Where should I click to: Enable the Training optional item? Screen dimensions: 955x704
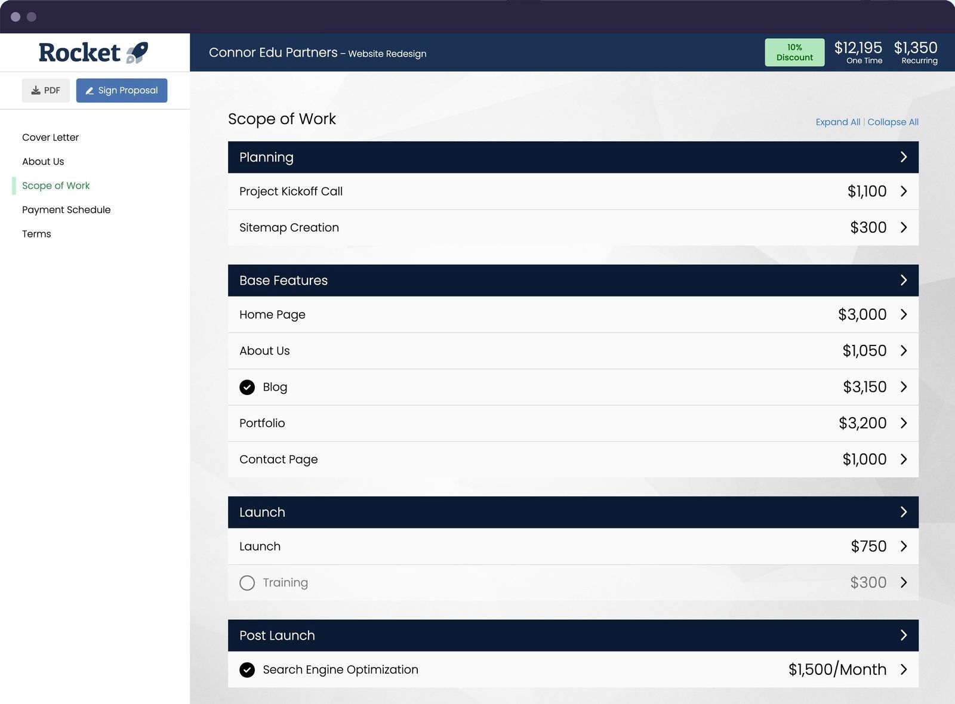pyautogui.click(x=247, y=583)
